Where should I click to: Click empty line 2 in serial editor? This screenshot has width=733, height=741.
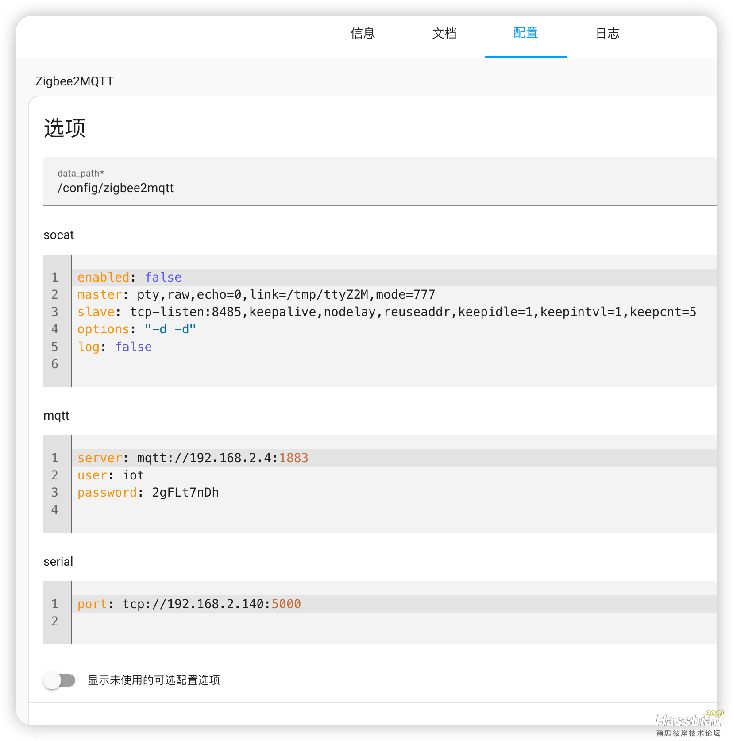(x=394, y=621)
